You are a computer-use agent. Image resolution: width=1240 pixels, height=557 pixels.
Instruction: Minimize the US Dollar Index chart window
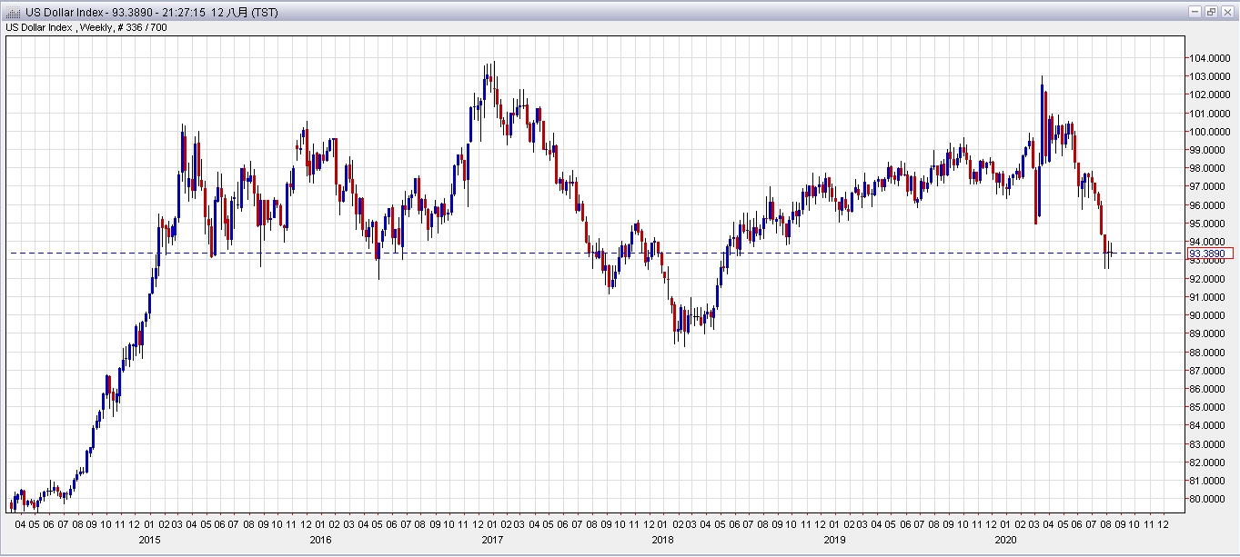(x=1195, y=12)
